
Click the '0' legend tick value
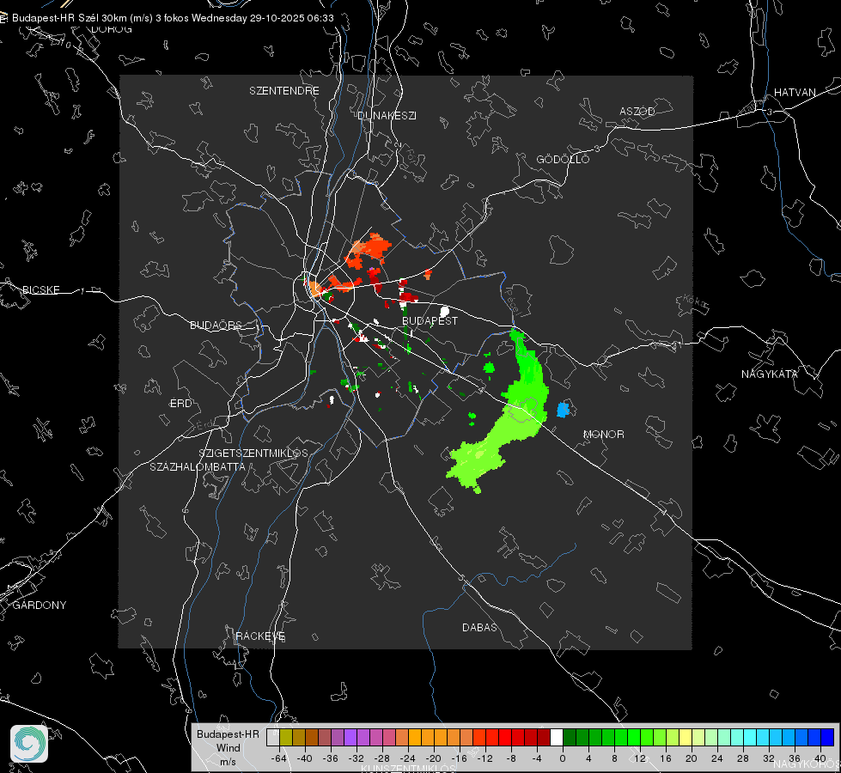click(x=562, y=758)
